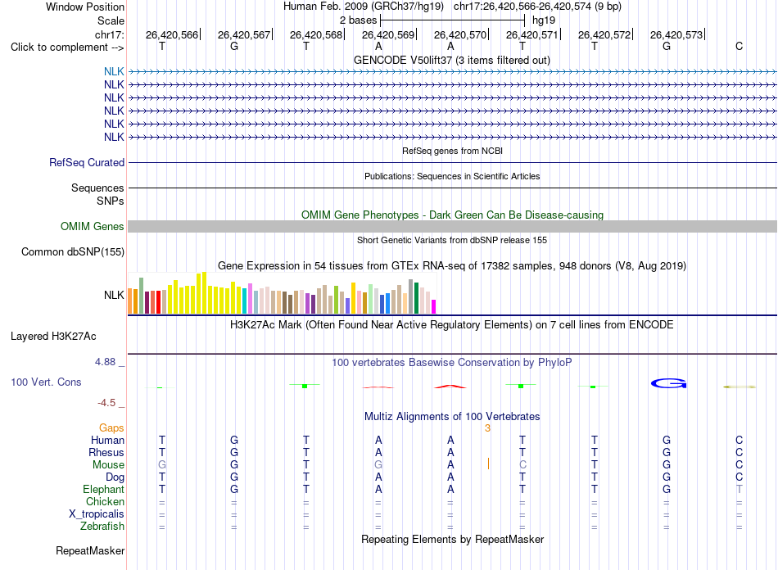Click the X_tropicalis species label
The height and width of the screenshot is (570, 778).
(x=97, y=514)
